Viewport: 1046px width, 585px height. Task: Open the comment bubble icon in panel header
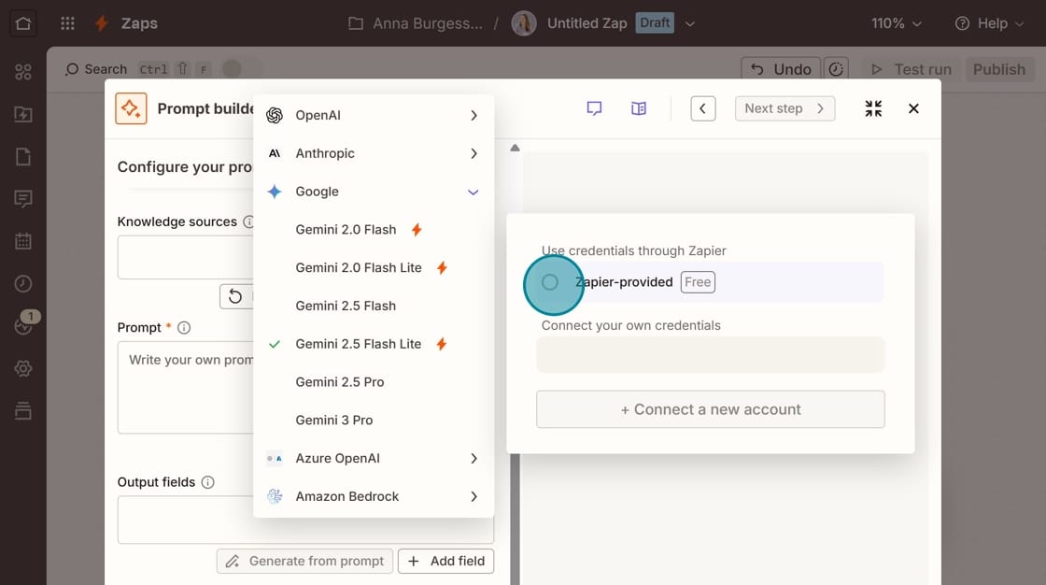click(594, 108)
